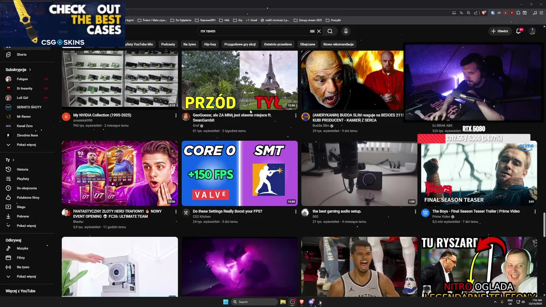The height and width of the screenshot is (307, 546).
Task: Open the Subskrypcje header chevron
Action: point(30,70)
